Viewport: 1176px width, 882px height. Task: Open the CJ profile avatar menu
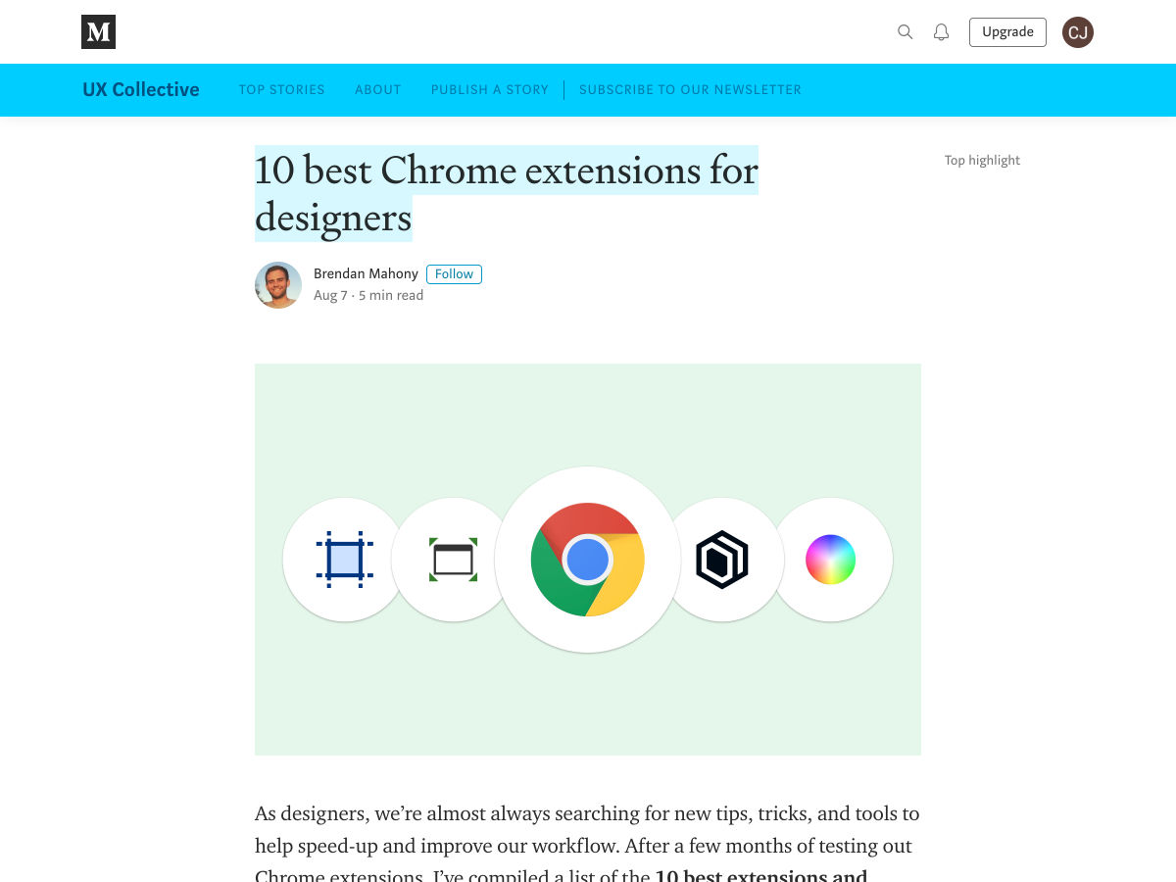(1077, 32)
